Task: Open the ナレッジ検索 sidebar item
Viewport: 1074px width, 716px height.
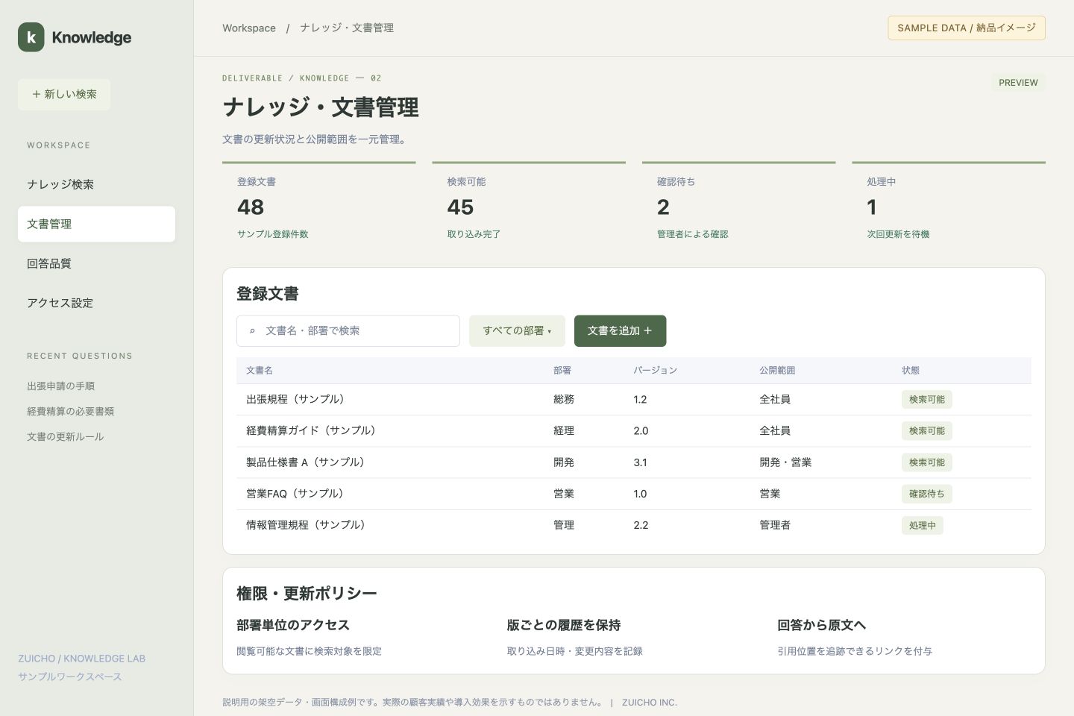Action: (x=96, y=184)
